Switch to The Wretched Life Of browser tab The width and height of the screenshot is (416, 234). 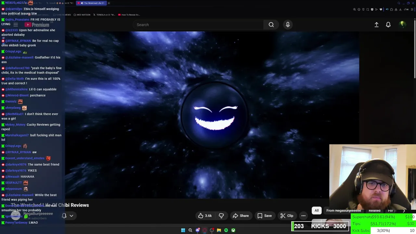92,3
